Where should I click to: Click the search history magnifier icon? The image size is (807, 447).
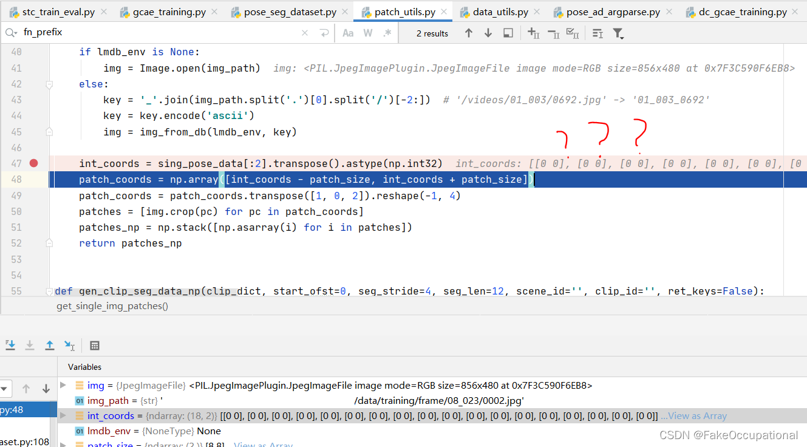tap(11, 33)
